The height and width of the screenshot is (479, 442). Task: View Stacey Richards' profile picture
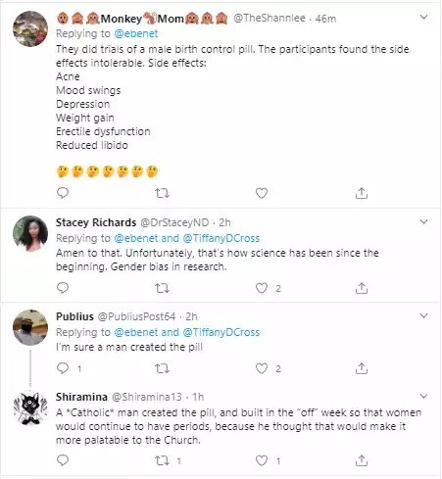(30, 233)
